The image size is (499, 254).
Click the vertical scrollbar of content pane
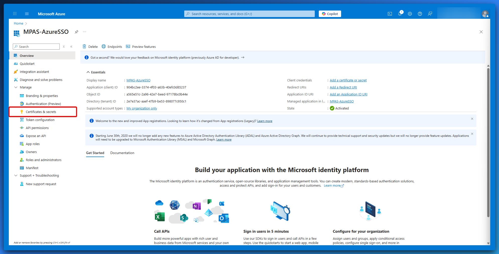coord(488,143)
